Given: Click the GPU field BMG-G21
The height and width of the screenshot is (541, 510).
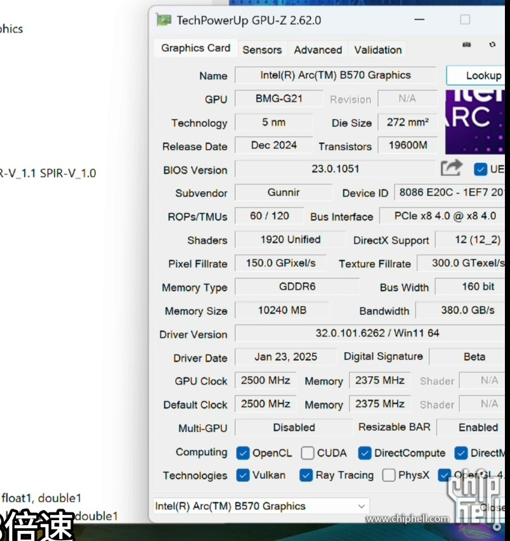Looking at the screenshot, I should point(279,99).
